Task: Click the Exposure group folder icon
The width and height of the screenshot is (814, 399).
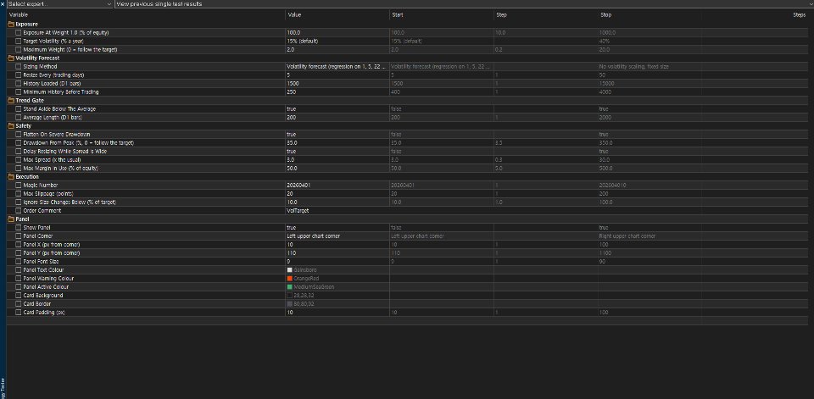Action: pyautogui.click(x=11, y=24)
